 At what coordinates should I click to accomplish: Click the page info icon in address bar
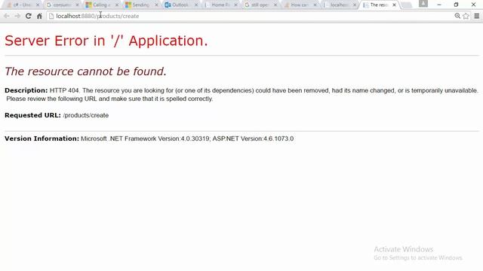click(x=51, y=16)
